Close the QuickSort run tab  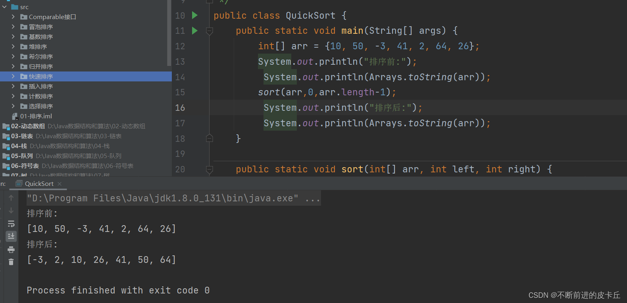click(60, 183)
